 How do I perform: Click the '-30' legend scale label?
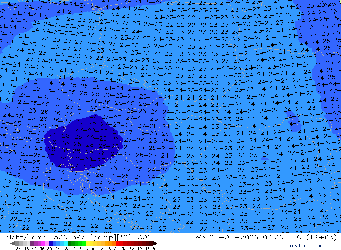coord(48,249)
